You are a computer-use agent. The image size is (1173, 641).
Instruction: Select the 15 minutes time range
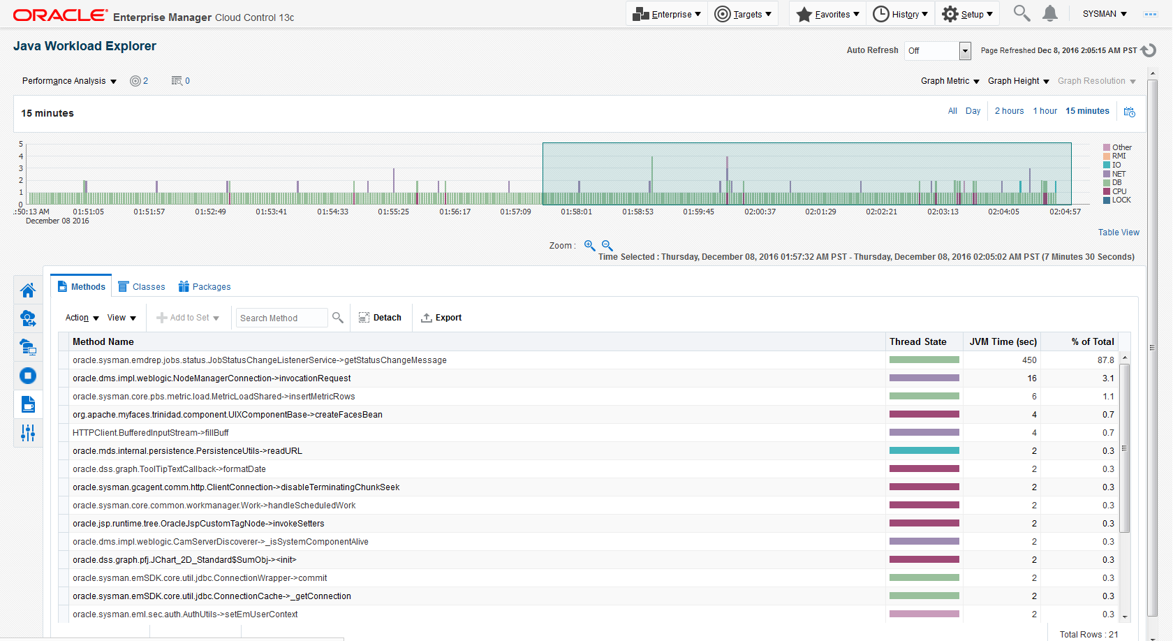(1087, 111)
